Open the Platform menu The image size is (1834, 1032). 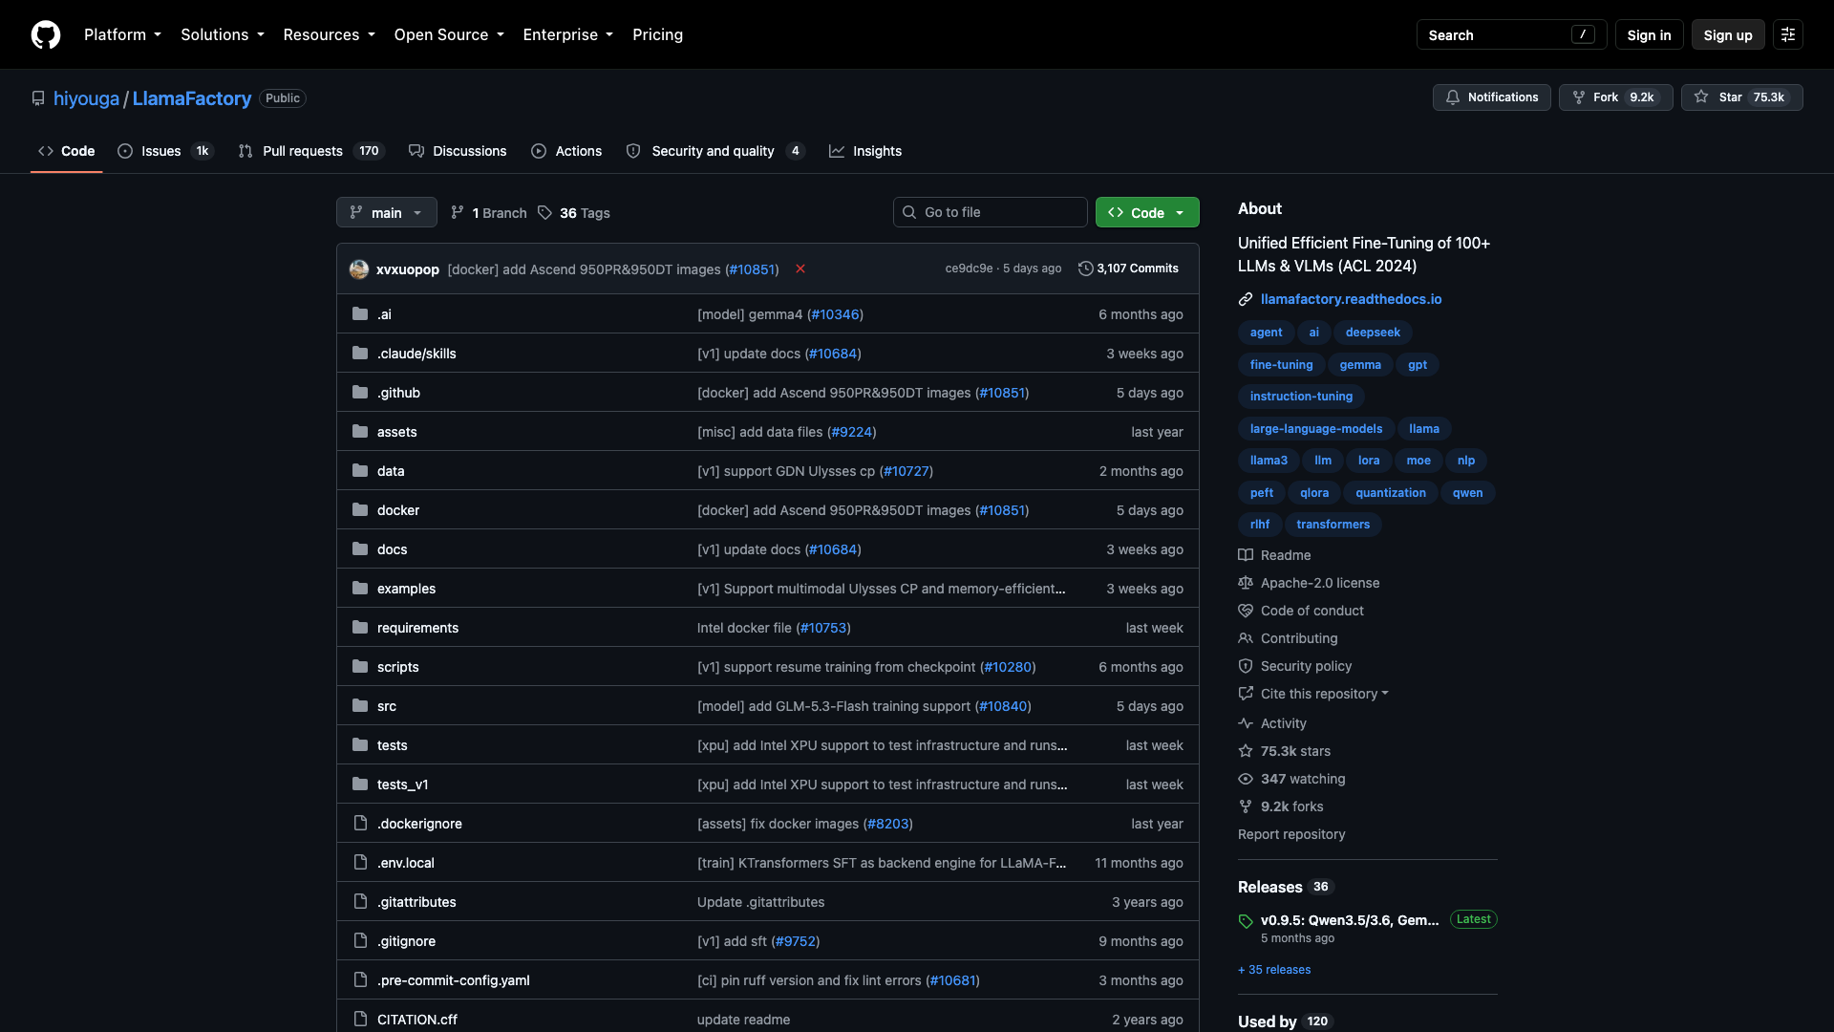[122, 34]
